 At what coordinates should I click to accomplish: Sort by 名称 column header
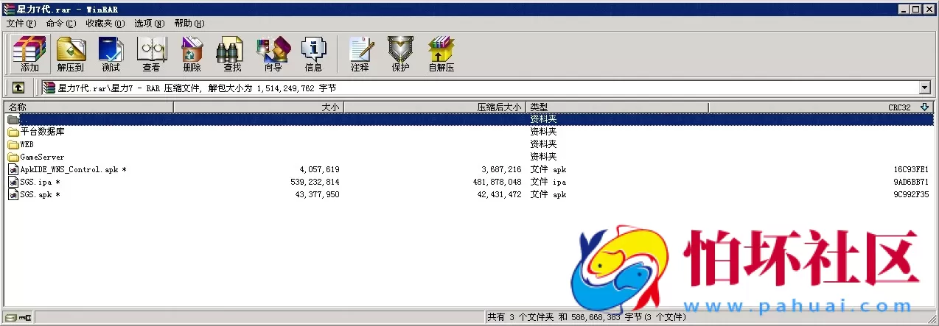point(88,107)
